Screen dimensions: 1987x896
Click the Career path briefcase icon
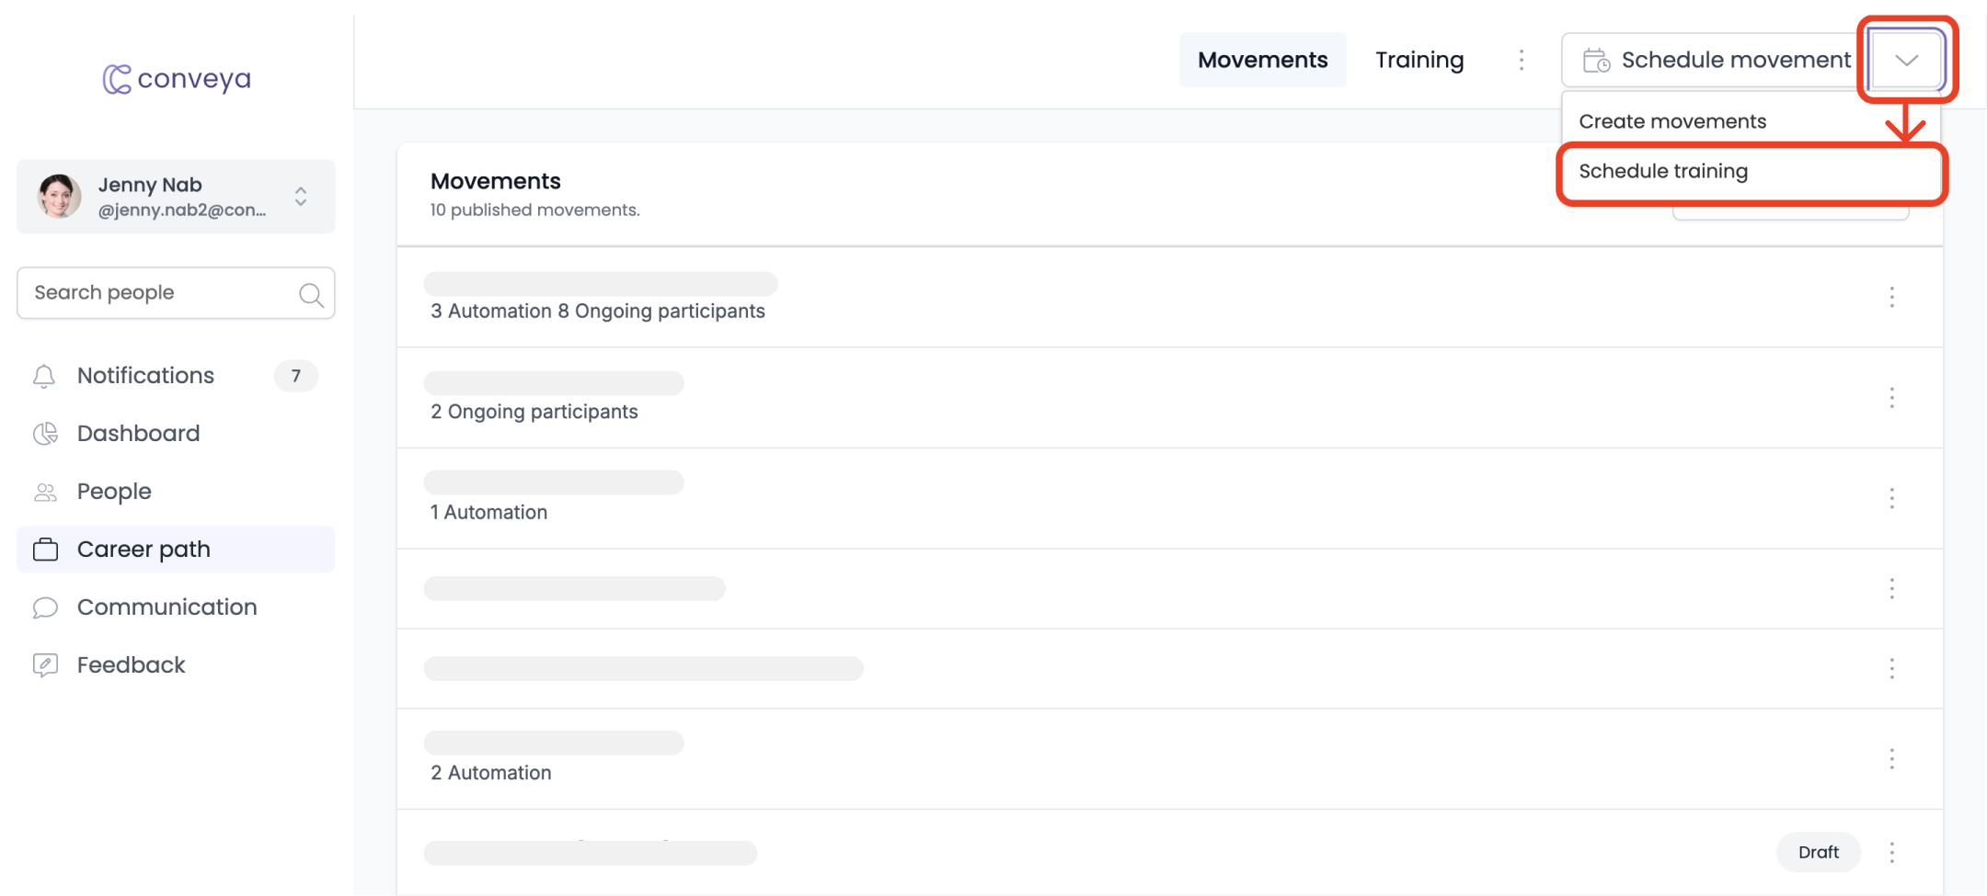click(45, 550)
